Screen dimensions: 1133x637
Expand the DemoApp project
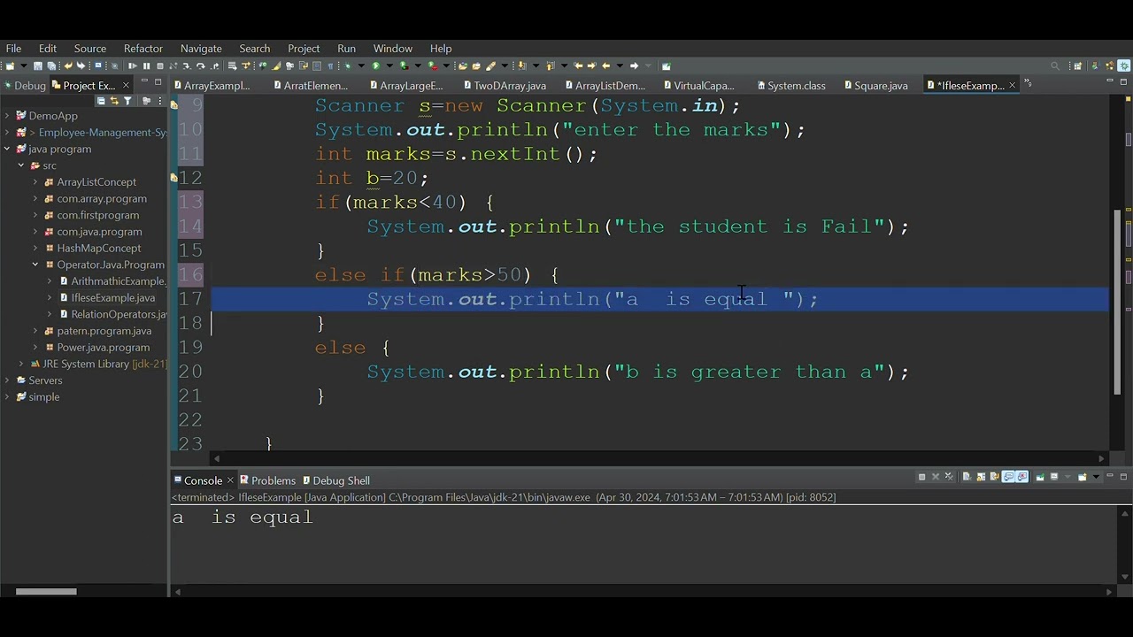(7, 116)
